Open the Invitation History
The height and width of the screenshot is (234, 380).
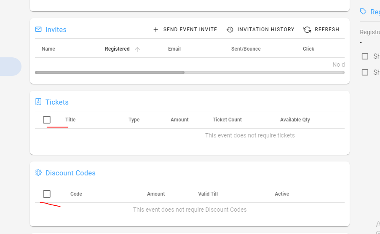[260, 30]
